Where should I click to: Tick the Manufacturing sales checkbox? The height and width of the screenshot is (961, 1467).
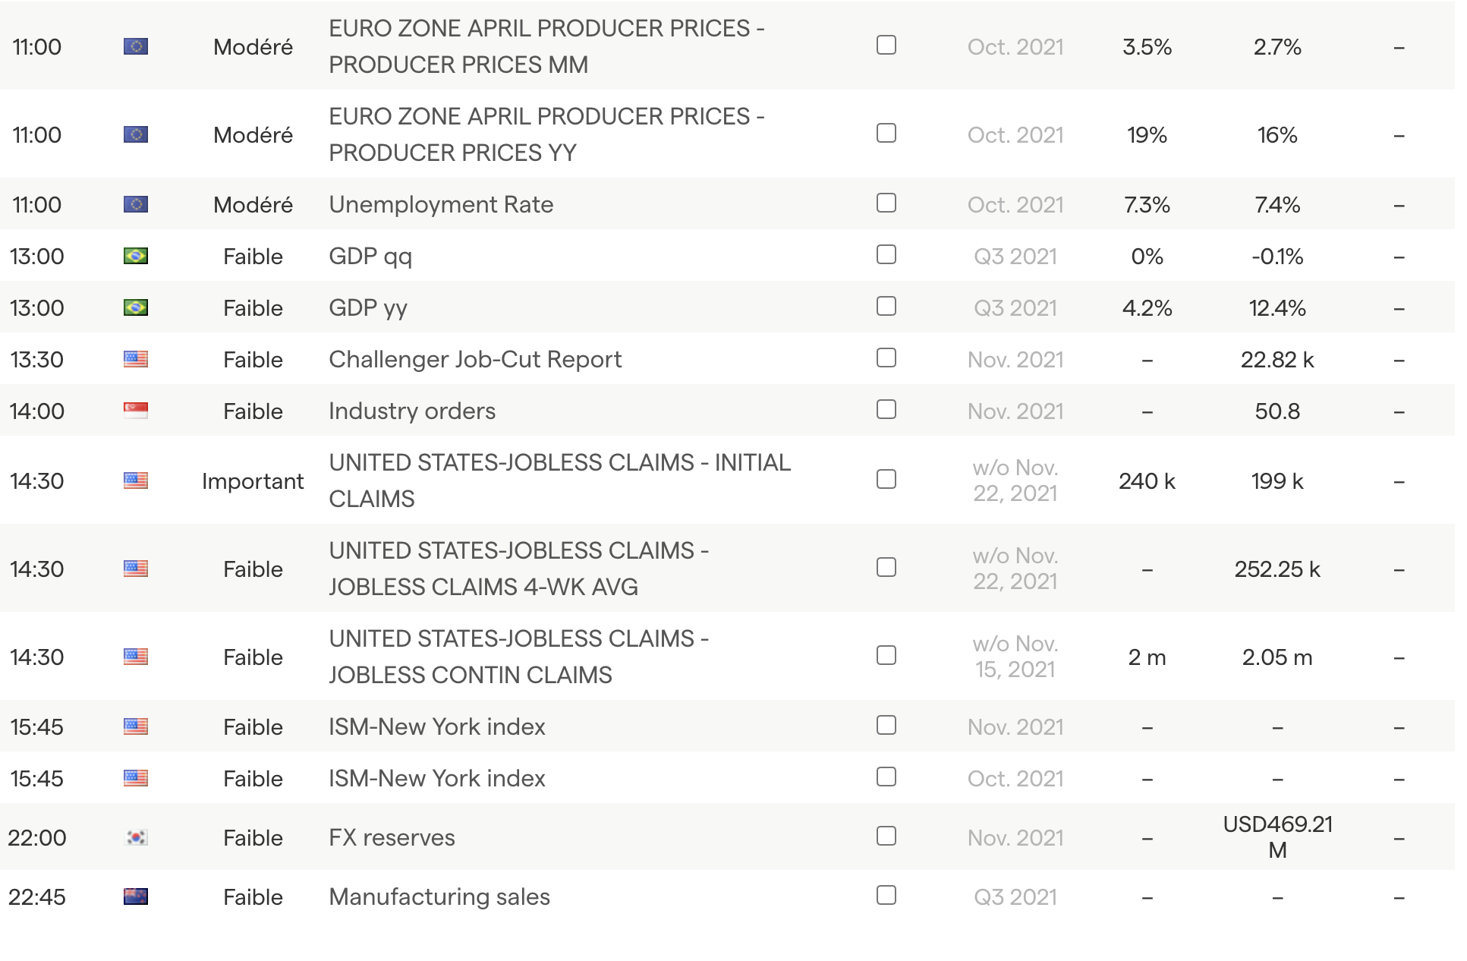point(886,895)
